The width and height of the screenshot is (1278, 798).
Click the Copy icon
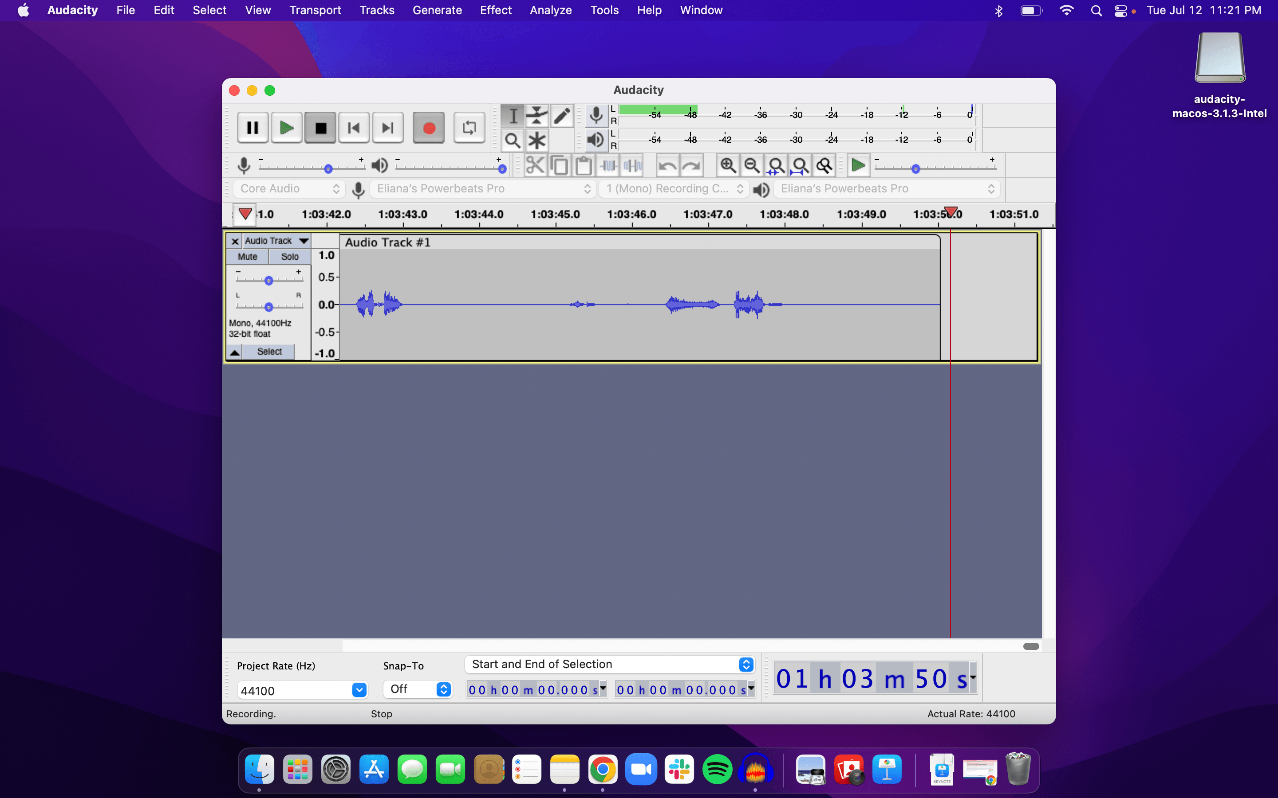559,166
